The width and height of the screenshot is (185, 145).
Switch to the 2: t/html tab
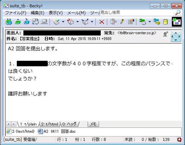pyautogui.click(x=50, y=124)
